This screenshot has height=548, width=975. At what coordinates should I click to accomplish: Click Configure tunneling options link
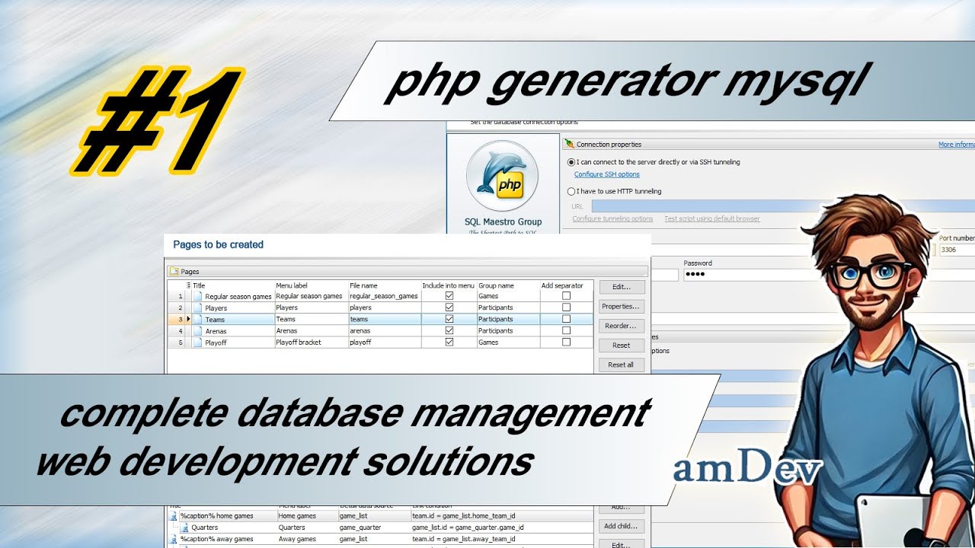point(612,218)
